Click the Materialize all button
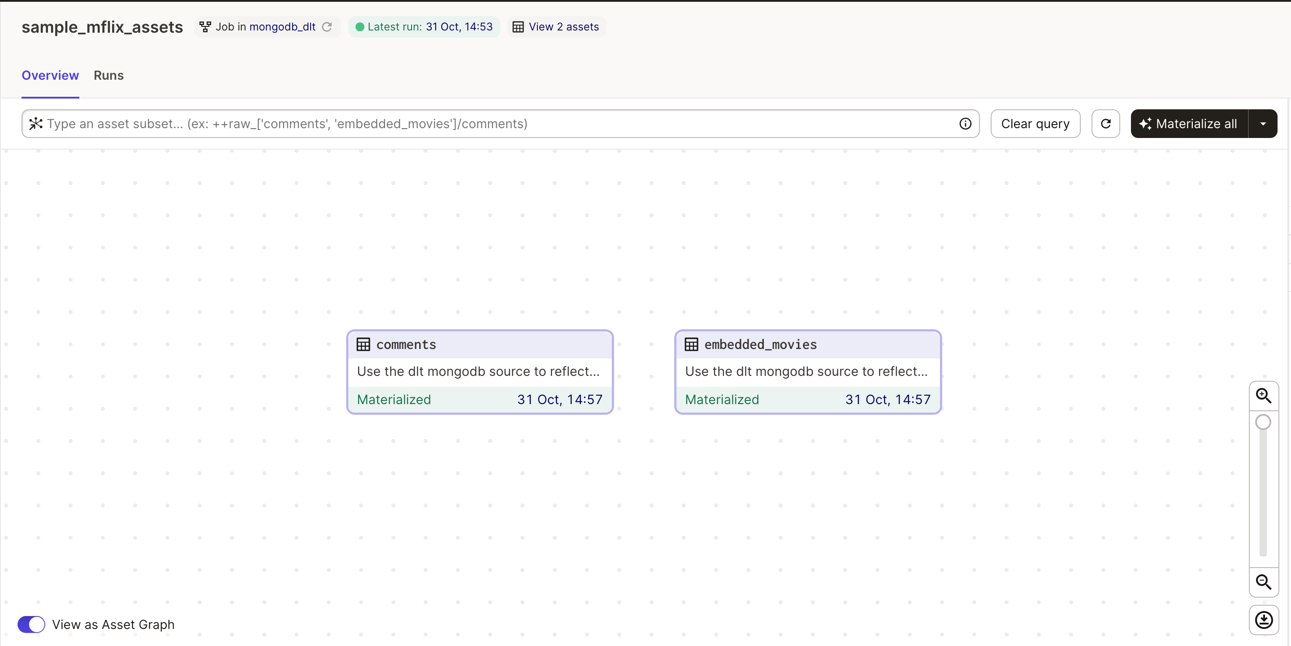1291x646 pixels. pos(1189,124)
